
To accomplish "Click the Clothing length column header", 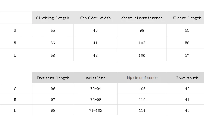I will coord(53,18).
